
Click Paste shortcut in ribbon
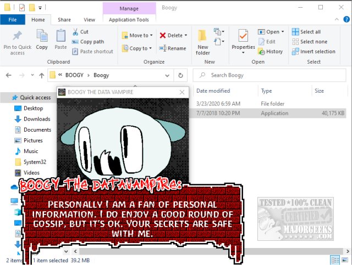[92, 52]
